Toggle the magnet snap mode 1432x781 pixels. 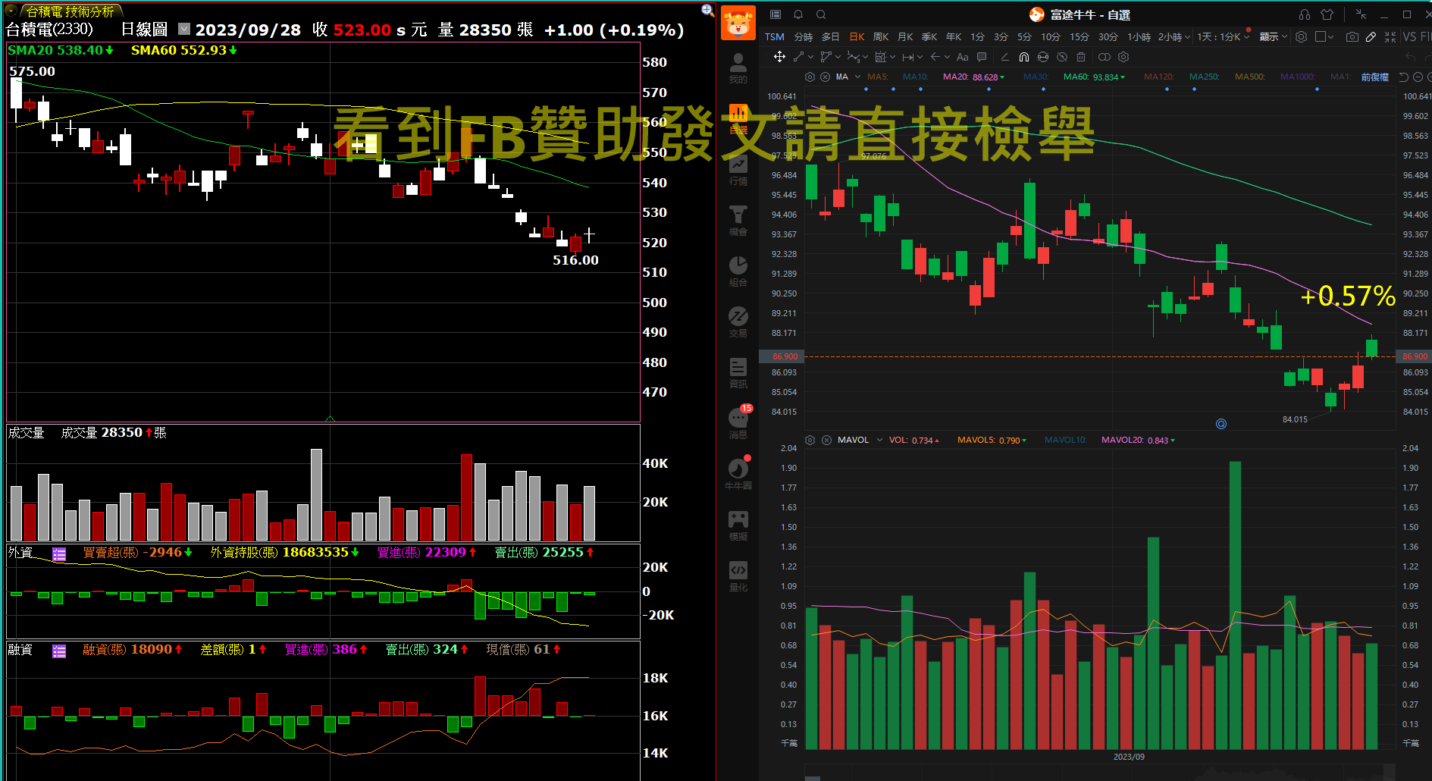coord(1024,57)
